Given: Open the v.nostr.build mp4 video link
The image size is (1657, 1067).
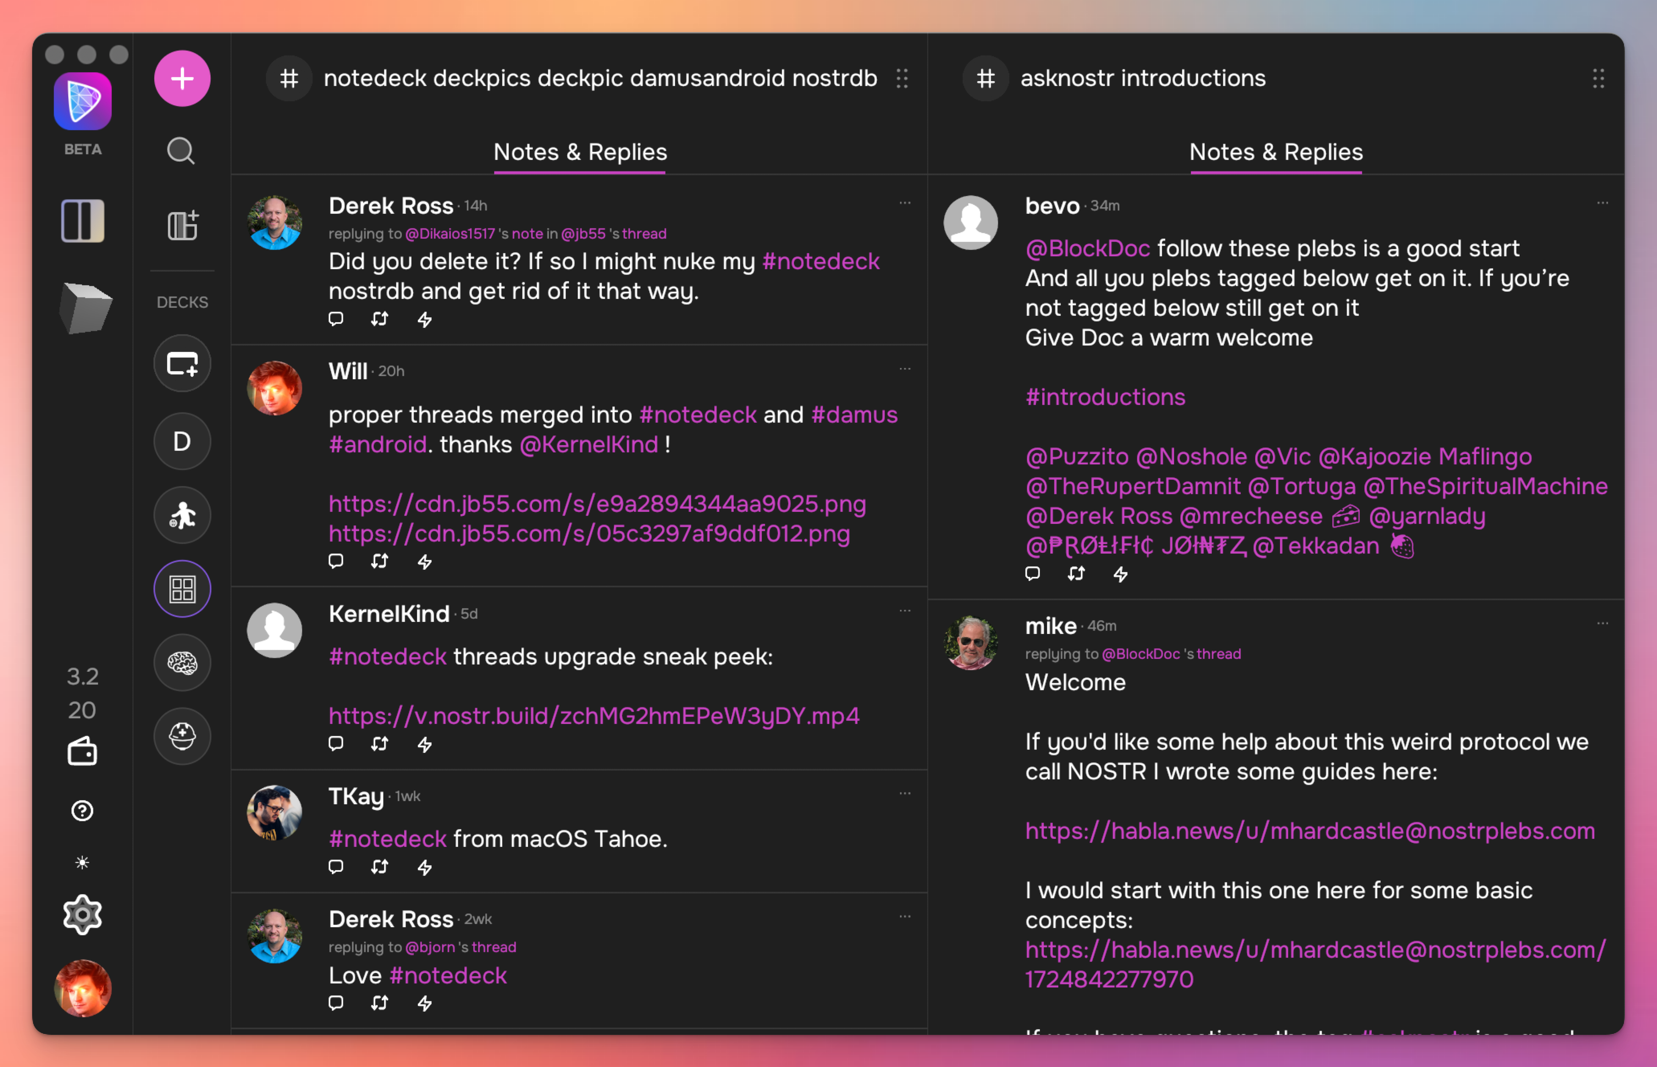Looking at the screenshot, I should (x=594, y=716).
